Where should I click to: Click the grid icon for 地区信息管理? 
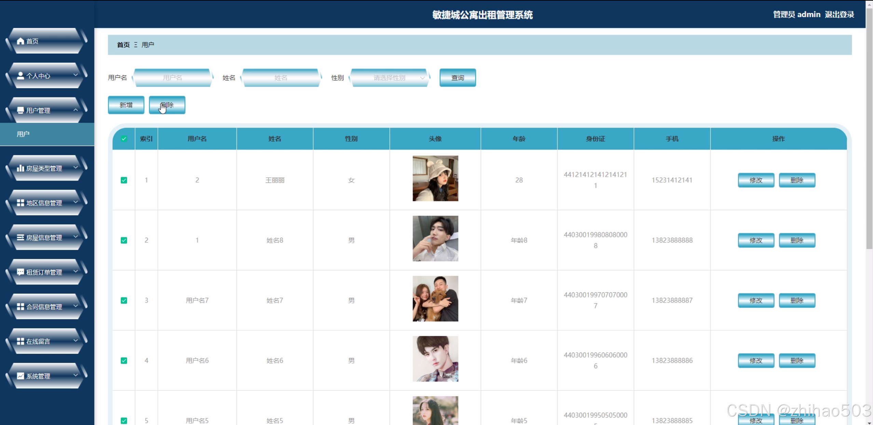pyautogui.click(x=21, y=203)
